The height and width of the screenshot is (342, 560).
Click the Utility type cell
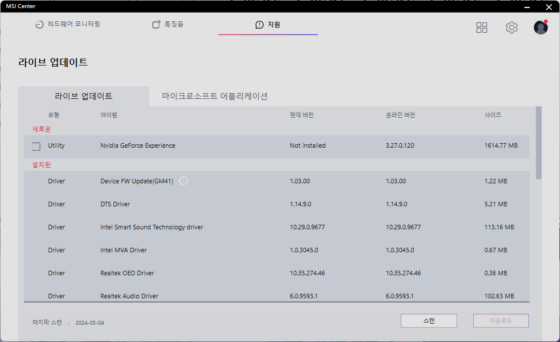point(56,145)
